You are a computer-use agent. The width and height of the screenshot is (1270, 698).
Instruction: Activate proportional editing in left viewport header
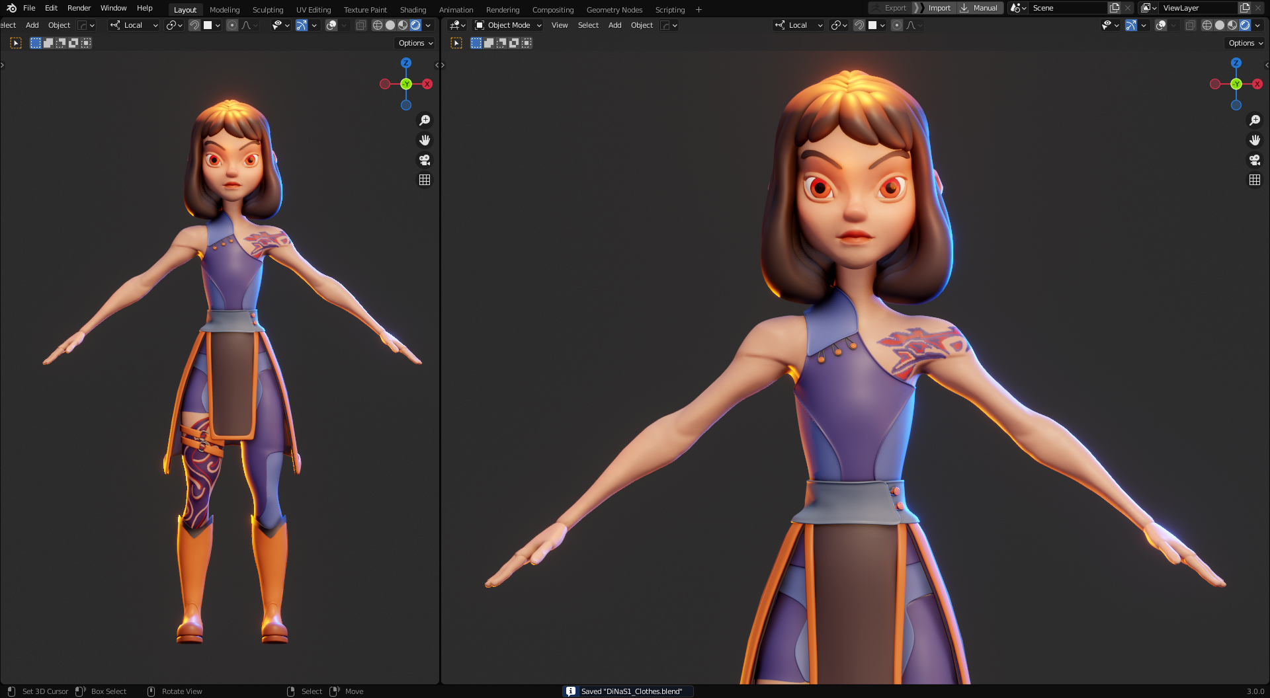click(x=232, y=25)
